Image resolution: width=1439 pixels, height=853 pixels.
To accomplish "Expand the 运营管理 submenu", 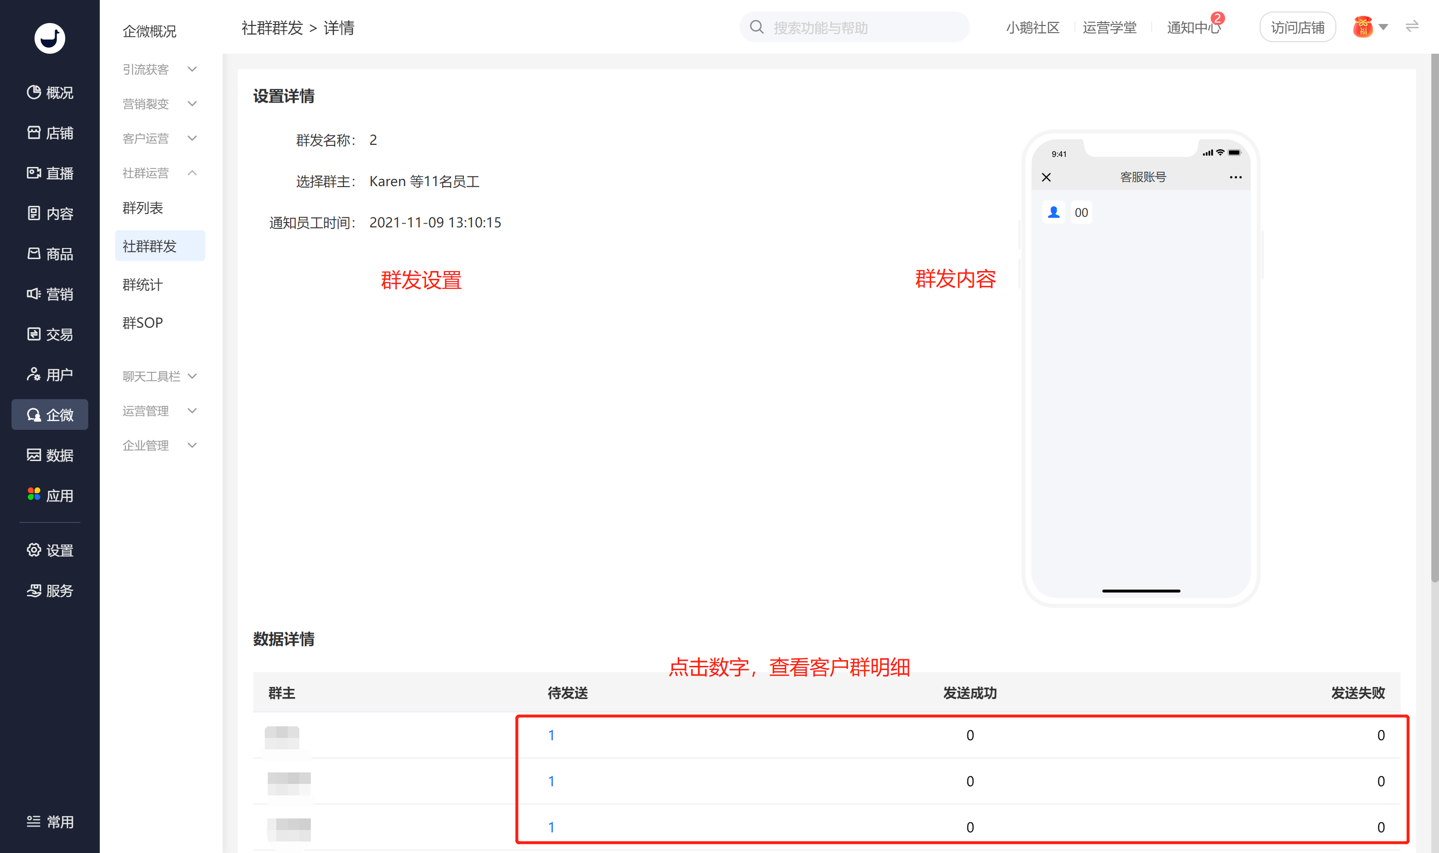I will [160, 410].
